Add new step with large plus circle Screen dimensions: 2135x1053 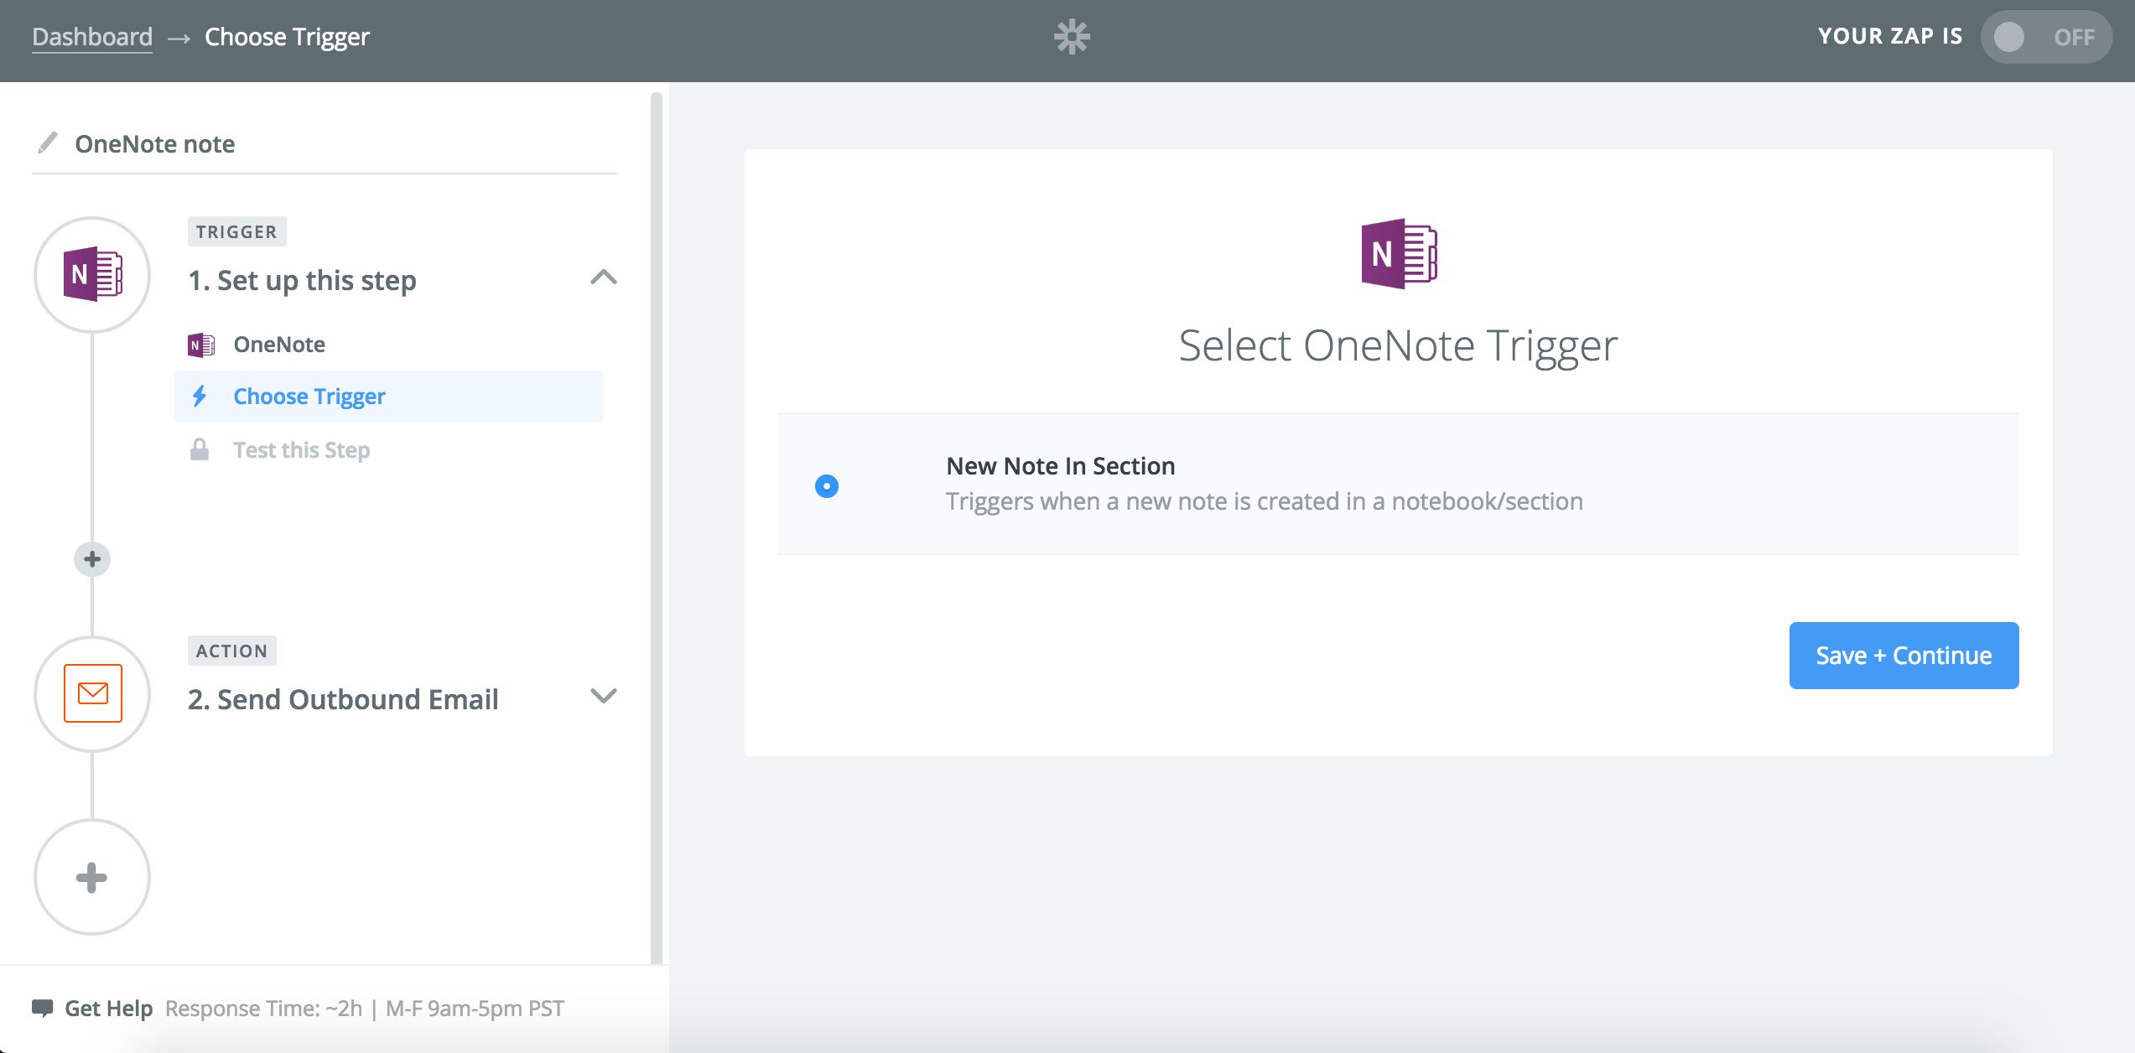tap(92, 877)
